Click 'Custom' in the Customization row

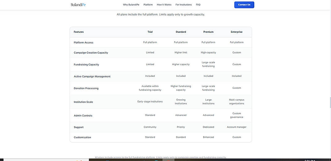click(x=237, y=137)
